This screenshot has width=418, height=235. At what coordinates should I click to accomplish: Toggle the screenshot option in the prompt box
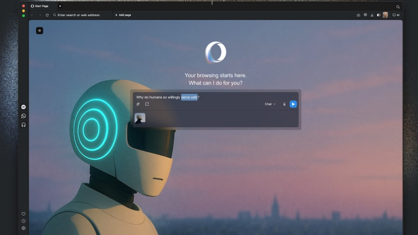pyautogui.click(x=147, y=104)
